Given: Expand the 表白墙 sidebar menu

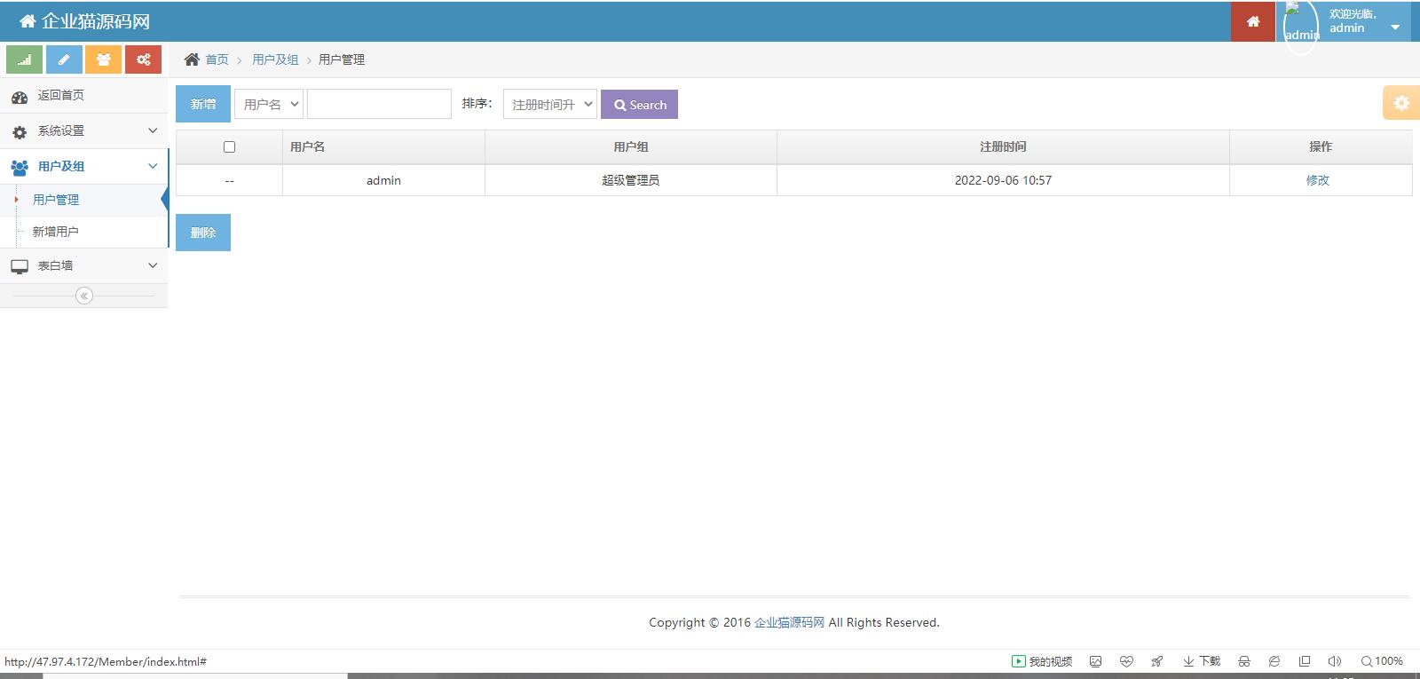Looking at the screenshot, I should 83,265.
